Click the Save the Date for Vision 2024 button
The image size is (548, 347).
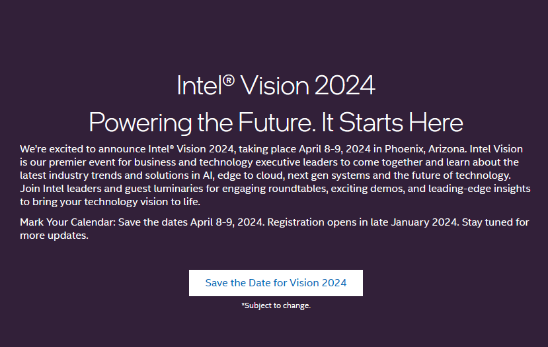click(x=276, y=283)
